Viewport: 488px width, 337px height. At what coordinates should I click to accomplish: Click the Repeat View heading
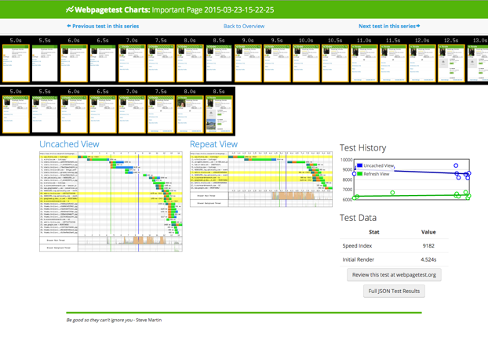[x=213, y=144]
